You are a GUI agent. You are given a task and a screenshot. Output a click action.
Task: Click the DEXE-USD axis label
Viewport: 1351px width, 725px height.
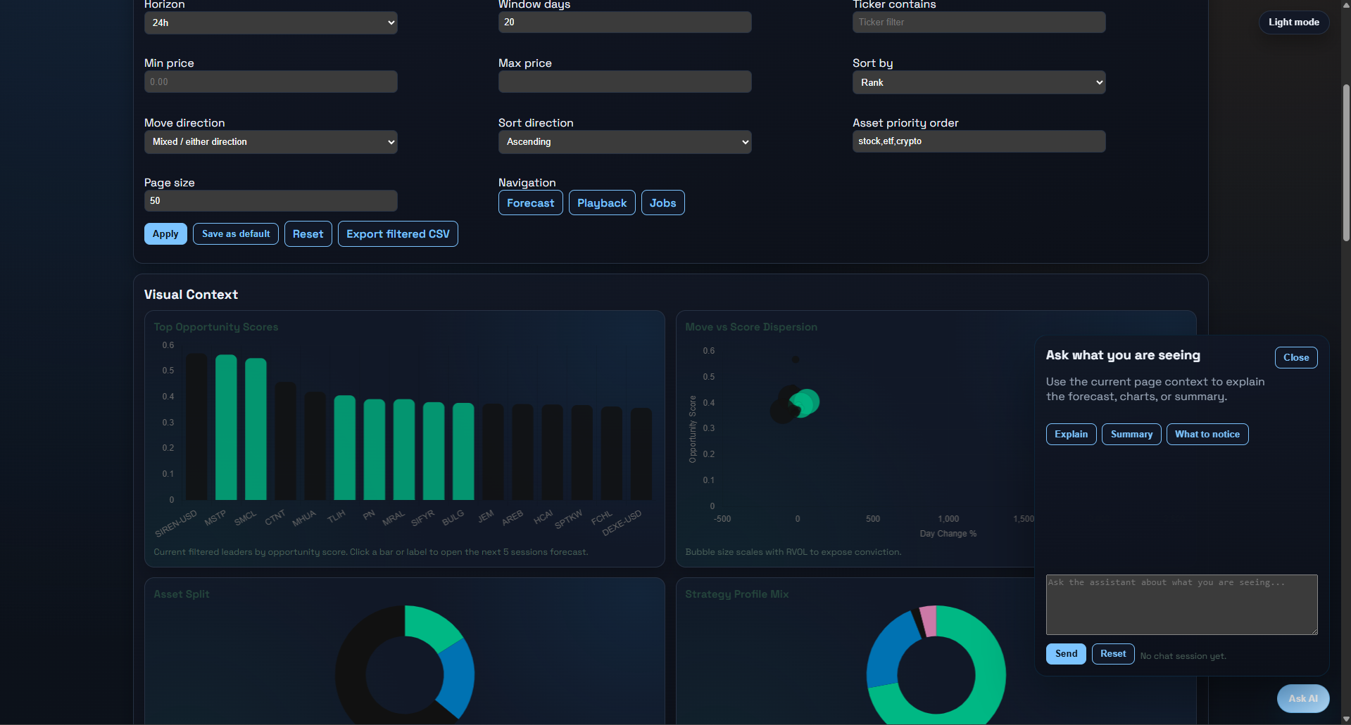pos(622,523)
